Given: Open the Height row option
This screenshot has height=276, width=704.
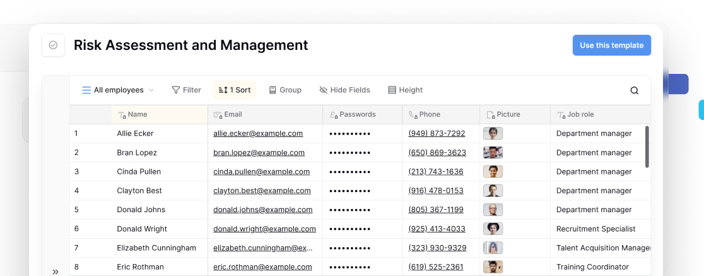Looking at the screenshot, I should [x=406, y=90].
